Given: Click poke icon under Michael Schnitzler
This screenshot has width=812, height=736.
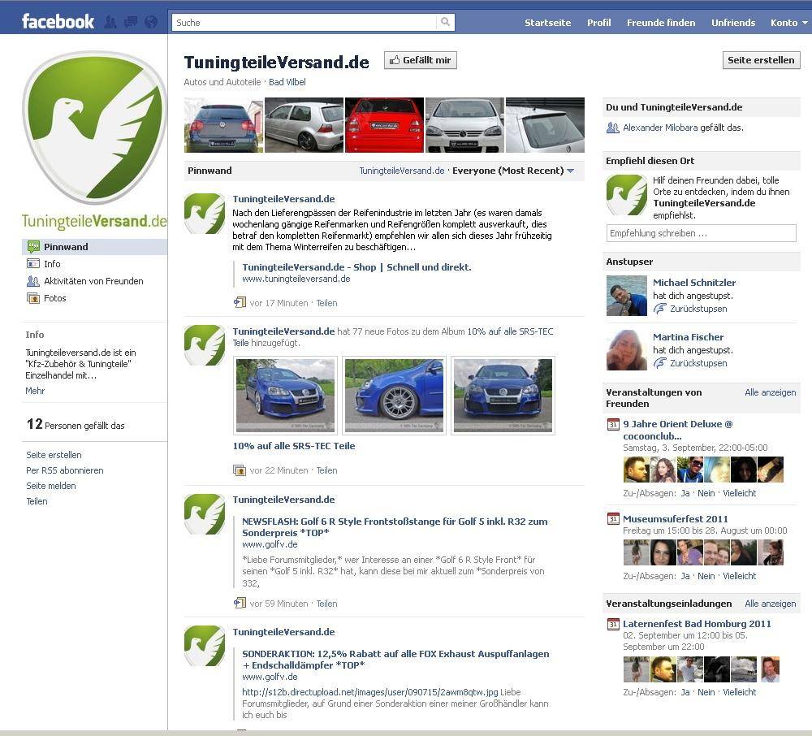Looking at the screenshot, I should point(659,309).
